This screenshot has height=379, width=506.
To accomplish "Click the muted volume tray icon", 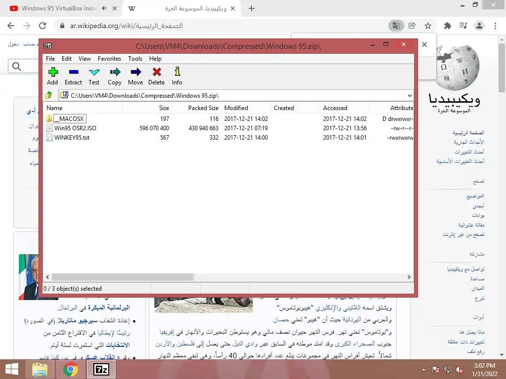I will pos(459,370).
